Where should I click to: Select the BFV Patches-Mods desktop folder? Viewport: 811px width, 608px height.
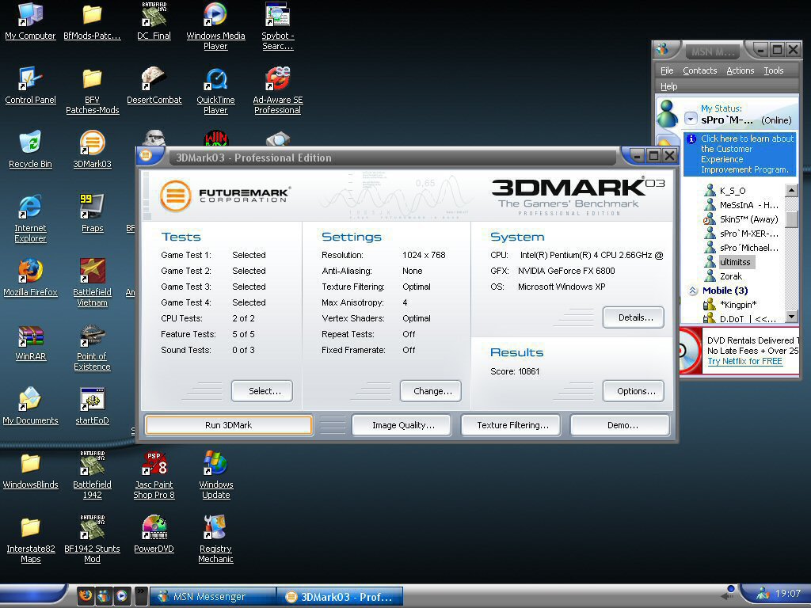pyautogui.click(x=92, y=90)
